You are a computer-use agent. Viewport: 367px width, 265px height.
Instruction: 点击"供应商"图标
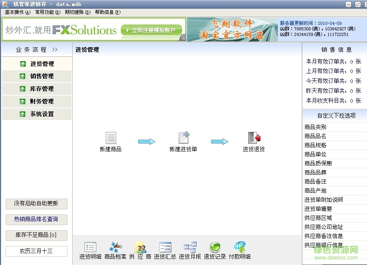click(x=140, y=248)
